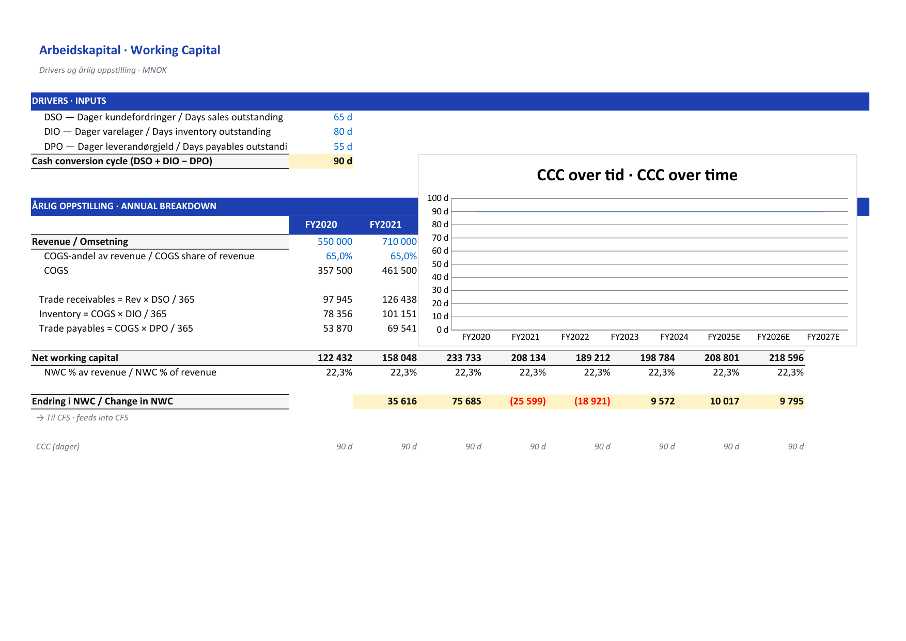906x641 pixels.
Task: Click change in NWC value '9 795'
Action: pos(792,401)
